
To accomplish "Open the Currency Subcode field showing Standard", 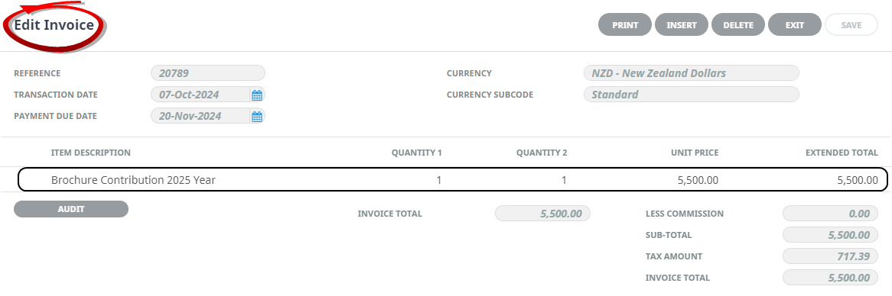I will coord(692,95).
